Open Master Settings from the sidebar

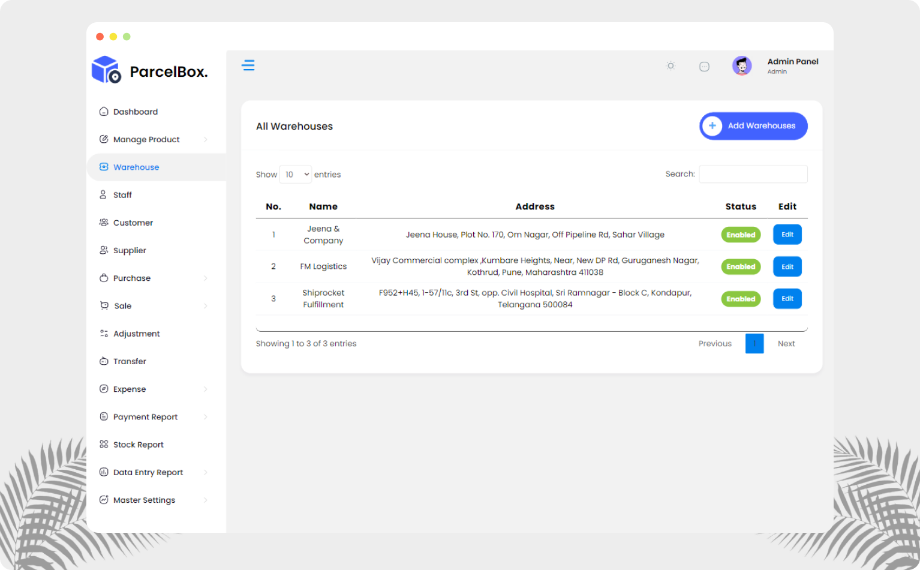[144, 500]
